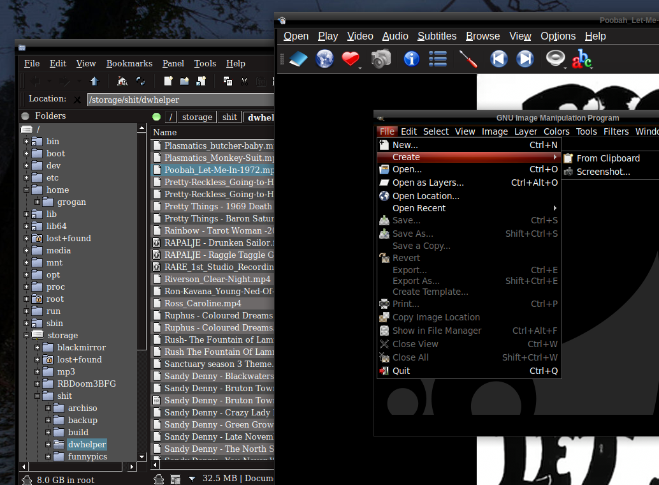Expand the mp3 folder in the tree
Viewport: 659px width, 485px height.
pyautogui.click(x=38, y=372)
